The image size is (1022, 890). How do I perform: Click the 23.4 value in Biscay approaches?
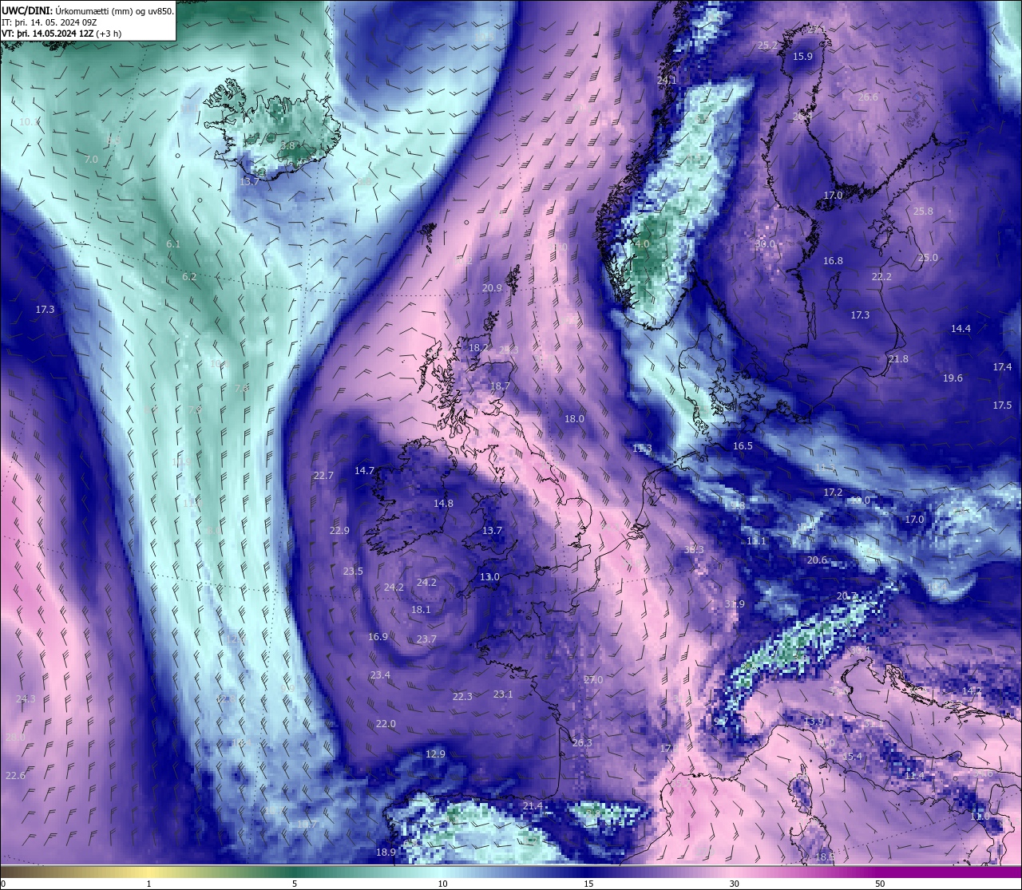[x=380, y=675]
